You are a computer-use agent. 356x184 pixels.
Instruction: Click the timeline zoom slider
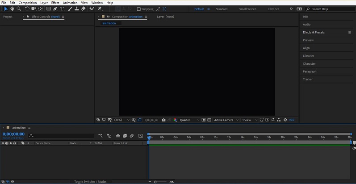[155, 182]
